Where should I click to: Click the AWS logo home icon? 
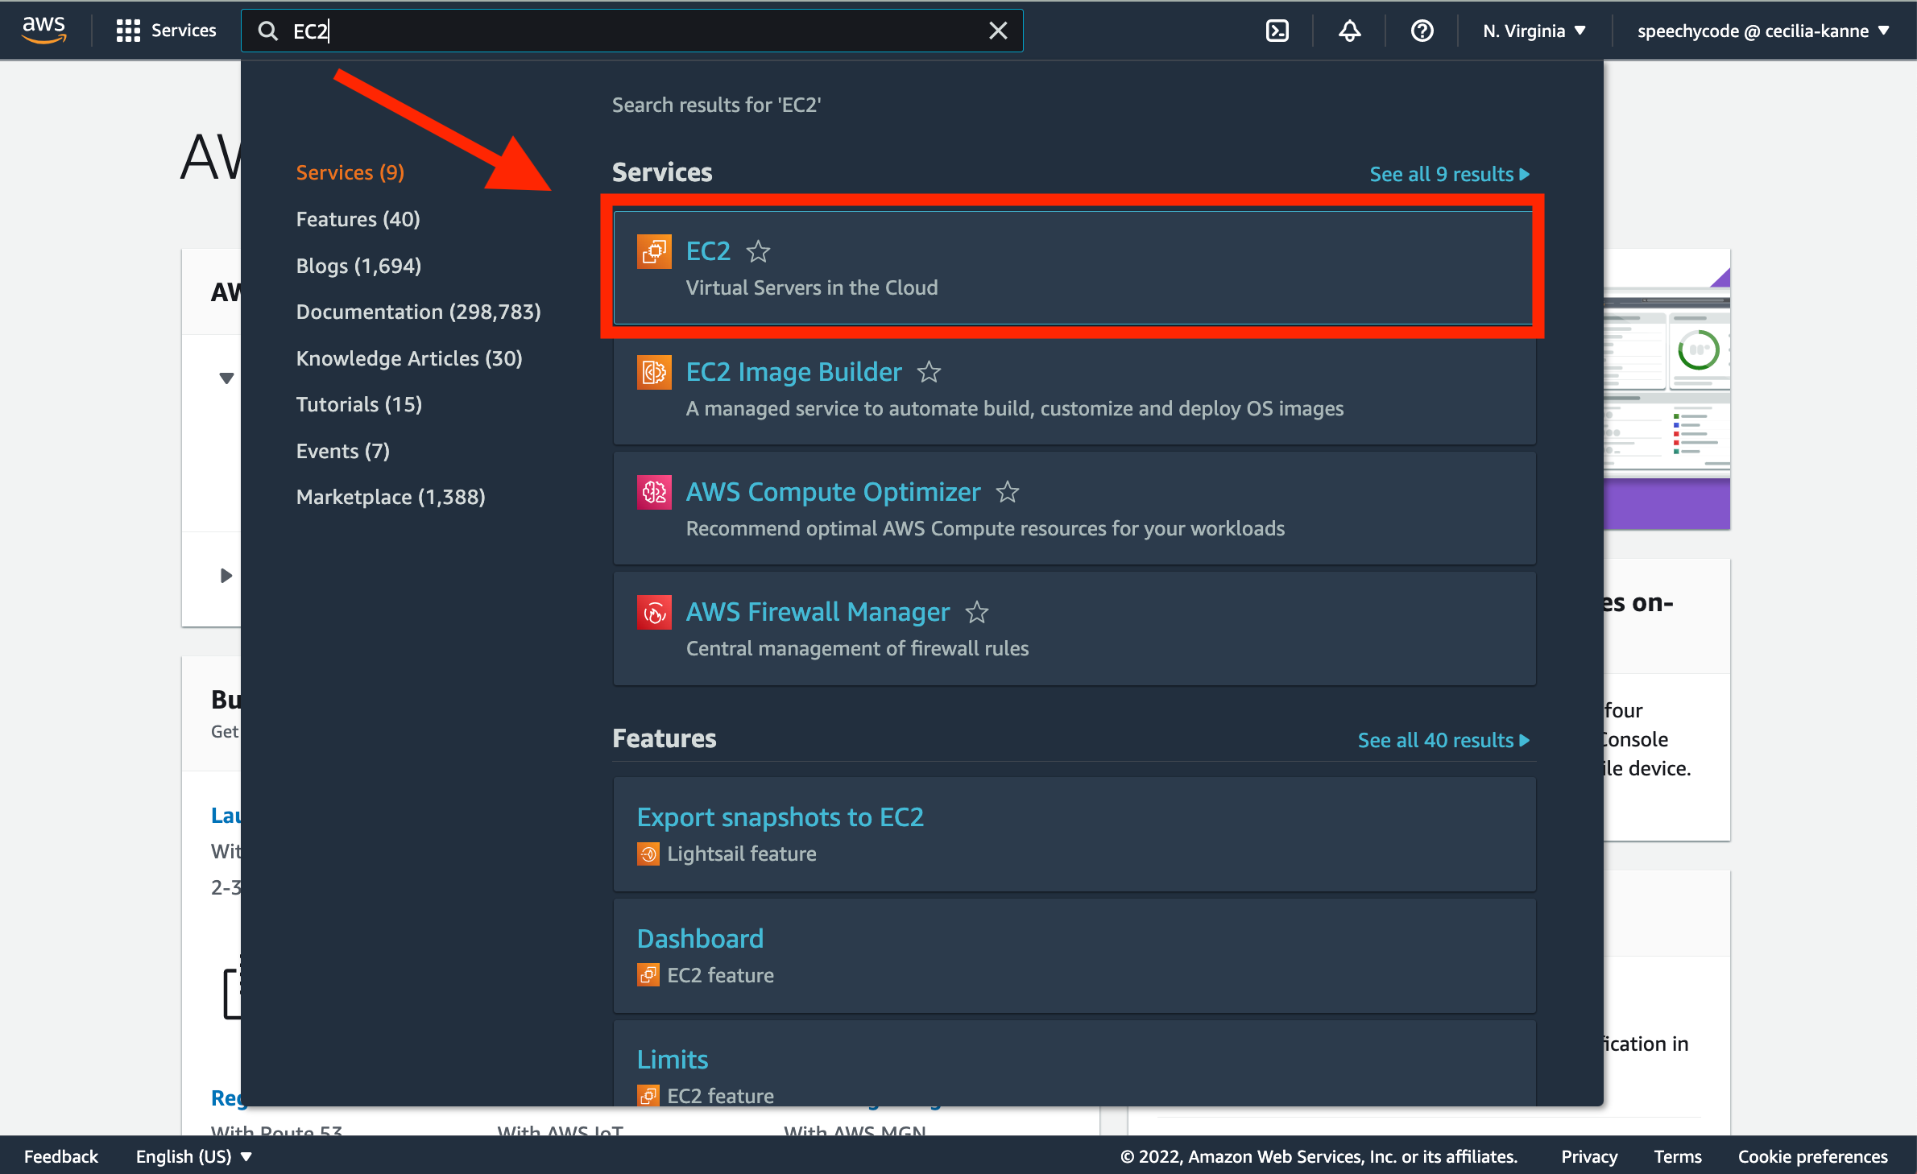point(43,30)
